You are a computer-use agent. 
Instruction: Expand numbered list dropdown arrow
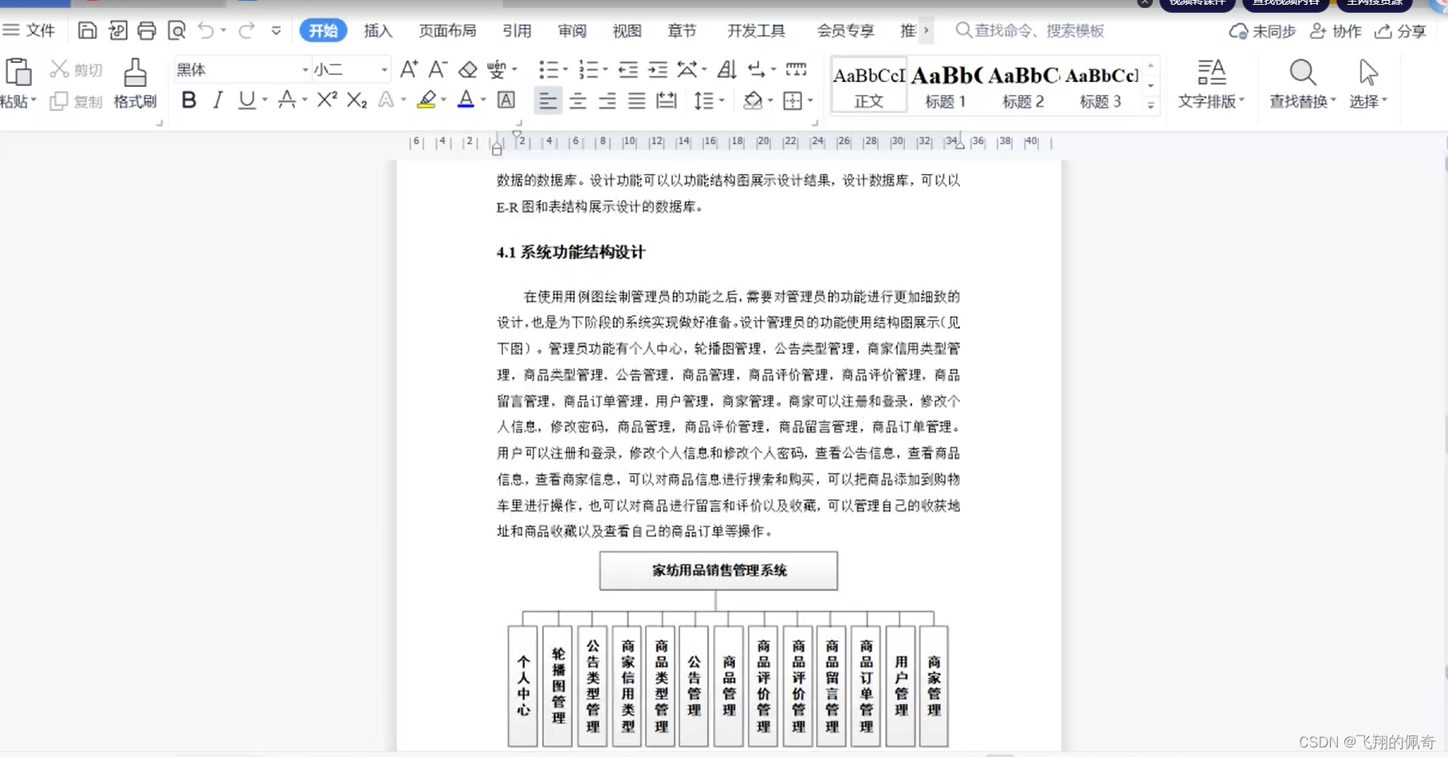click(605, 69)
